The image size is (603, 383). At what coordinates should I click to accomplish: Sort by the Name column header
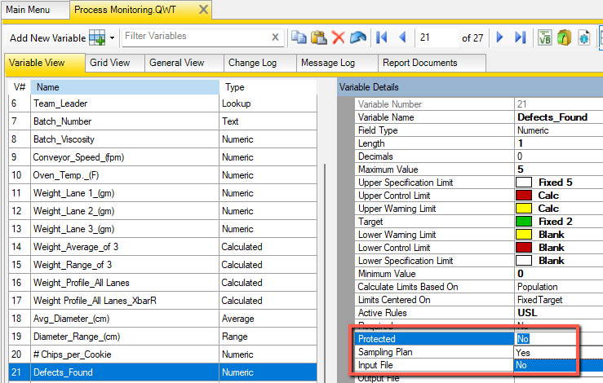pyautogui.click(x=125, y=87)
